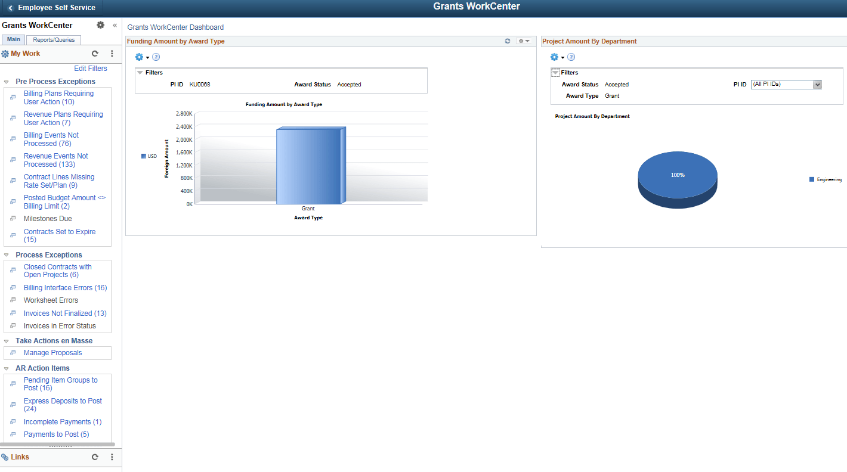
Task: Open the Edit Filters link
Action: click(x=91, y=69)
